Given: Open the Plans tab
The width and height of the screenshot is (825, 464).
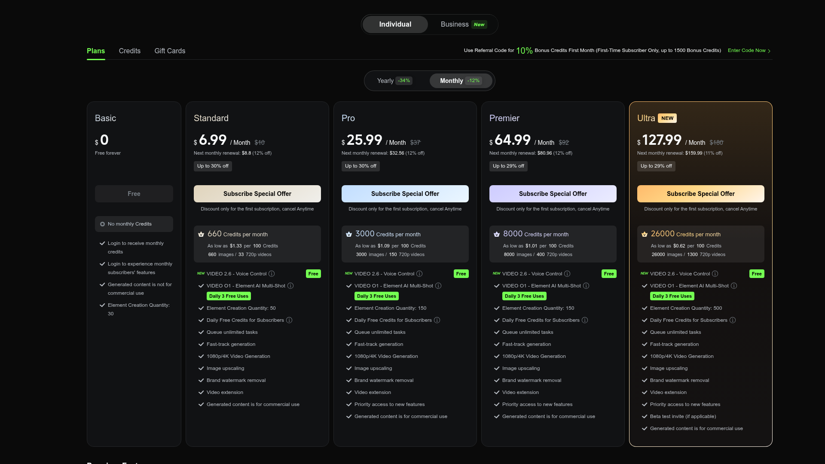Looking at the screenshot, I should pyautogui.click(x=96, y=51).
